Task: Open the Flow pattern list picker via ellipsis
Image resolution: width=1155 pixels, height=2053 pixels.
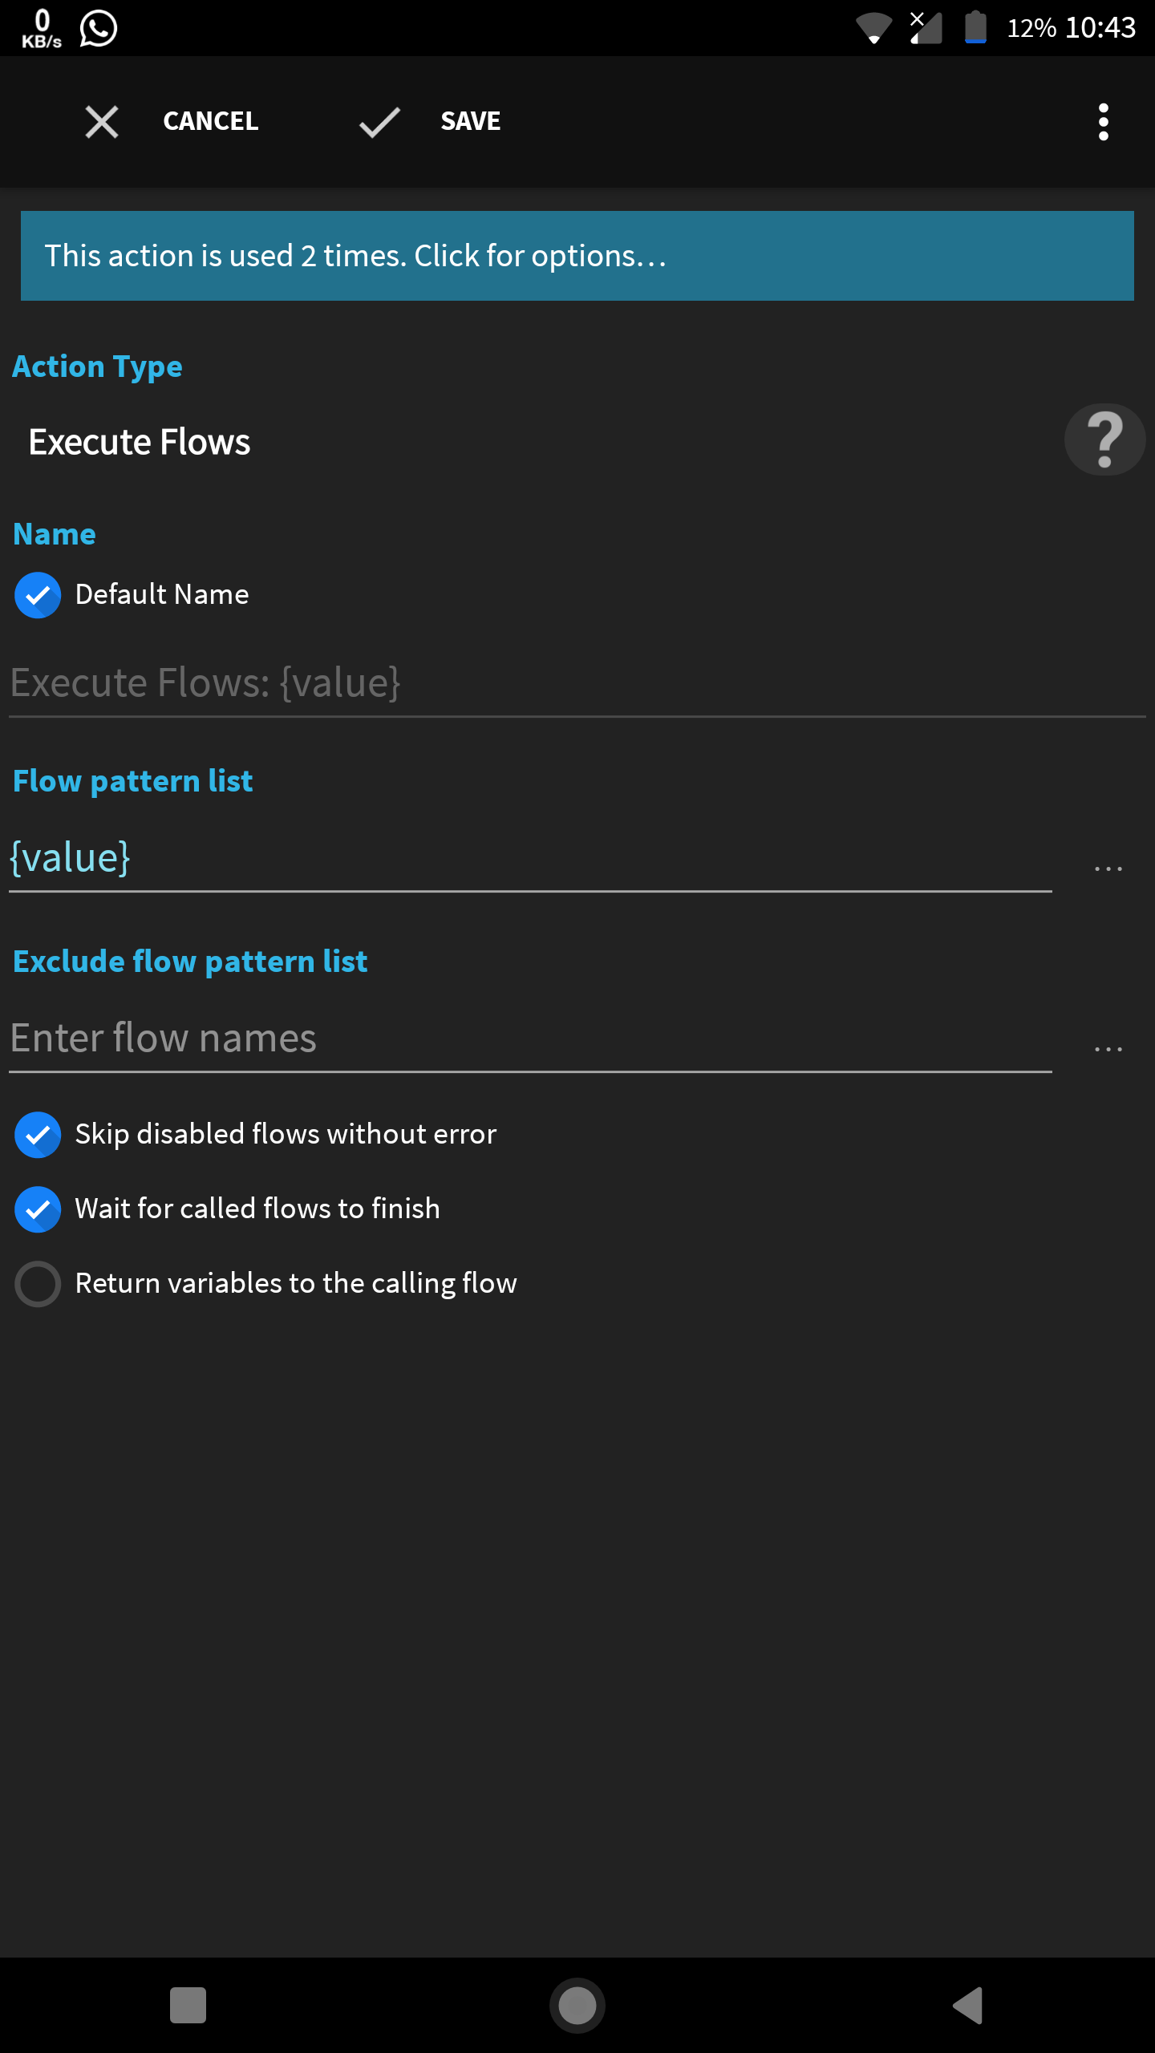Action: tap(1109, 866)
